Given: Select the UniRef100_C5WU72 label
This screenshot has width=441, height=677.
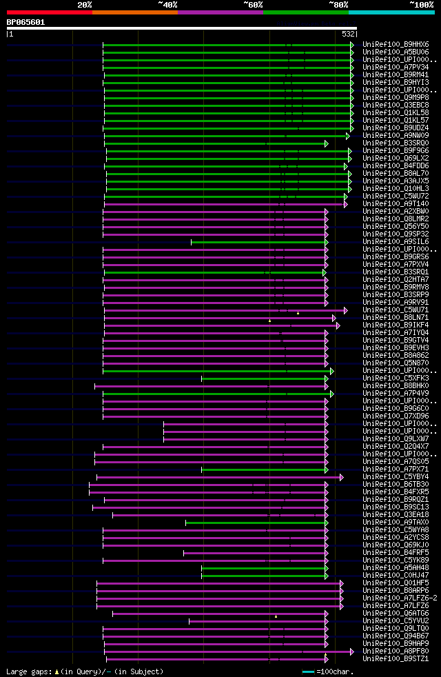Looking at the screenshot, I should 396,196.
